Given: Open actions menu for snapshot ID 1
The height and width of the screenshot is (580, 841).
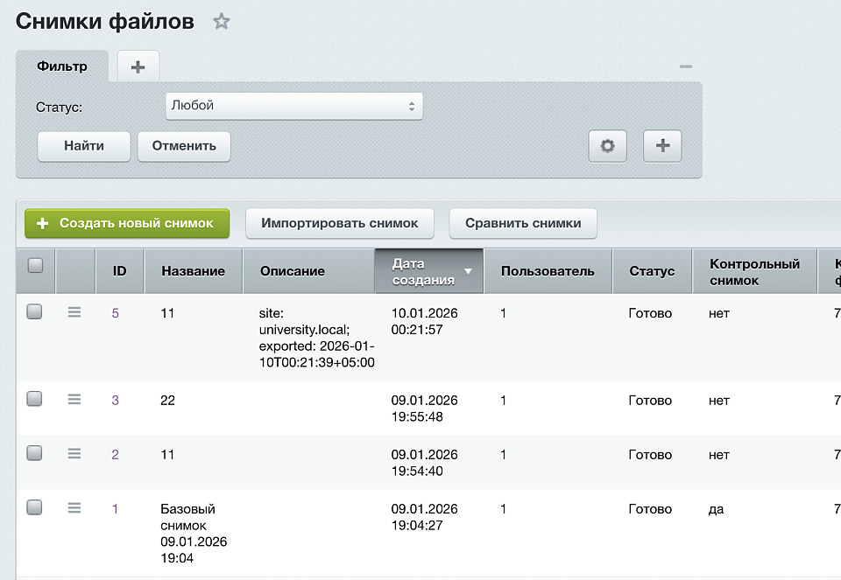Looking at the screenshot, I should 74,507.
